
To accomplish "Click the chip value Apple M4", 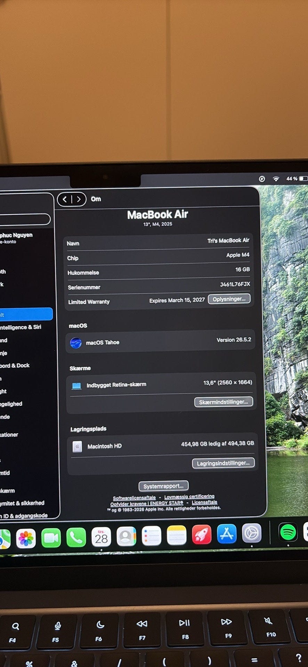I will pyautogui.click(x=238, y=255).
